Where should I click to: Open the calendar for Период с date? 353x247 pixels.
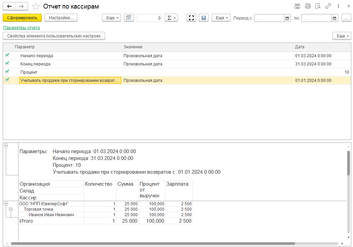tap(287, 18)
